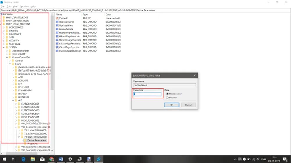
Task: Click the Properties key folder icon
Action: [x=25, y=144]
